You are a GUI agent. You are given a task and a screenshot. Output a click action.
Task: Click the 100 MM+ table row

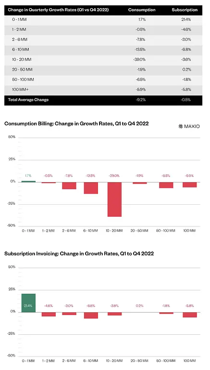coord(103,90)
